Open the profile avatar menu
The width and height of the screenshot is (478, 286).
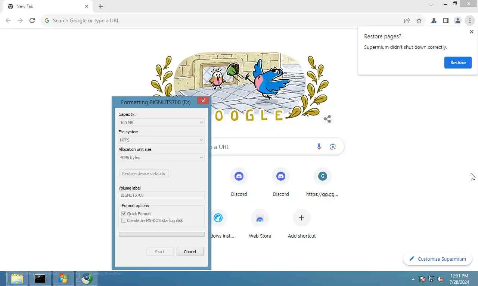click(x=458, y=20)
